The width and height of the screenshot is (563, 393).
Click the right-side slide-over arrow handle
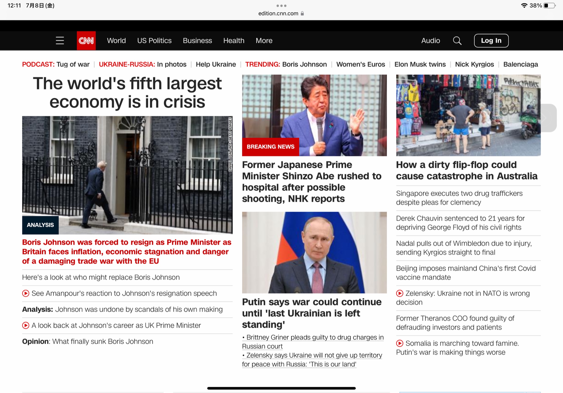[548, 118]
